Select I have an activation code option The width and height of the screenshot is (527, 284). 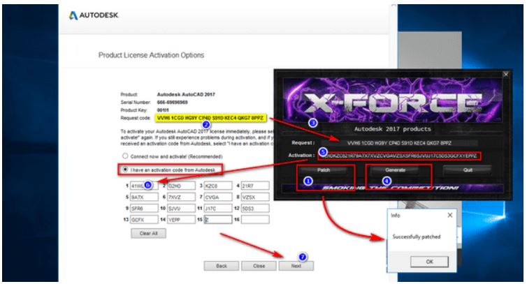tap(125, 170)
